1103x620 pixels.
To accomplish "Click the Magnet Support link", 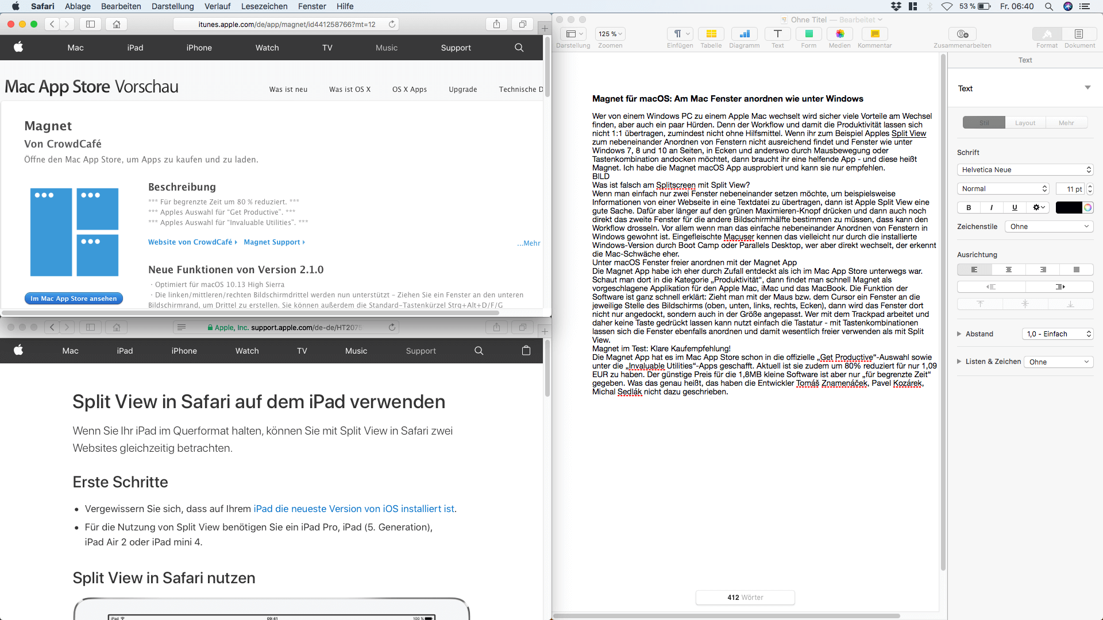I will 271,242.
